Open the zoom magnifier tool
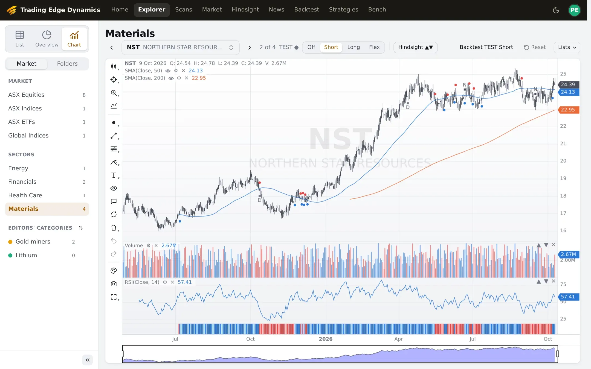This screenshot has height=369, width=591. [x=114, y=93]
